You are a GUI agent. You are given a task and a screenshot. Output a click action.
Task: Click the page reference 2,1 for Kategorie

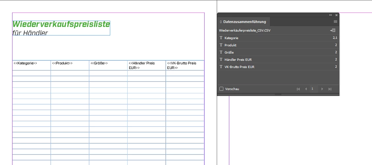click(335, 38)
